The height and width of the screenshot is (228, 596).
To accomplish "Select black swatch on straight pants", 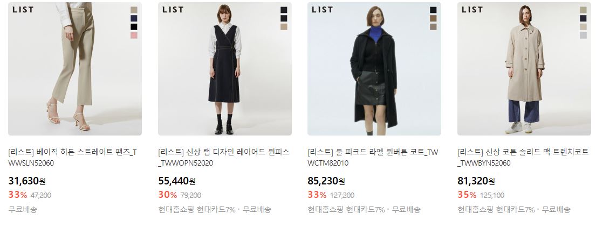I will [134, 26].
